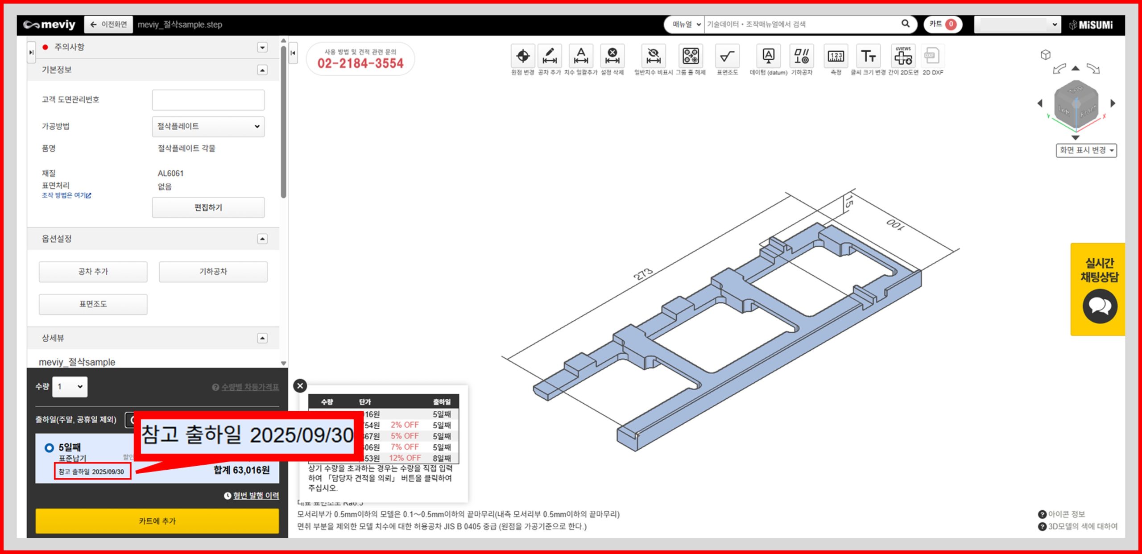Toggle 일반치수 비표시 dimension visibility
1142x554 pixels.
coord(653,57)
